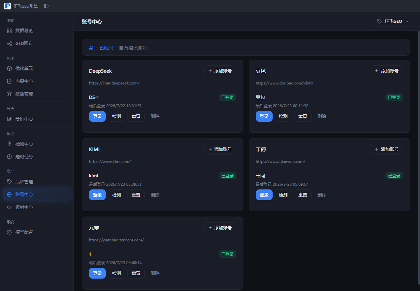Open the GEO画布 sidebar icon
The height and width of the screenshot is (291, 420).
pos(9,43)
